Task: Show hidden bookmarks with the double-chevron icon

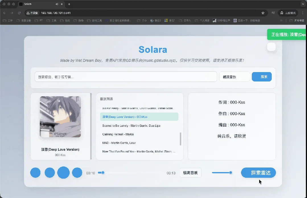Action: tap(281, 21)
